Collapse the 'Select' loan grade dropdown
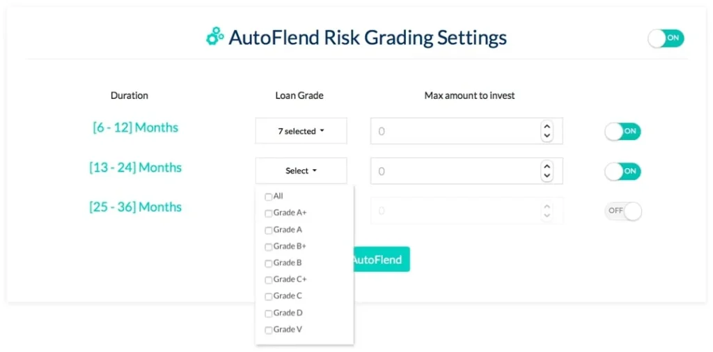 pyautogui.click(x=301, y=171)
